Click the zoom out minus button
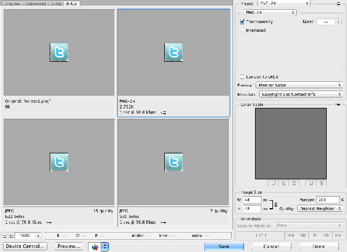Image resolution: width=347 pixels, height=252 pixels. point(5,236)
